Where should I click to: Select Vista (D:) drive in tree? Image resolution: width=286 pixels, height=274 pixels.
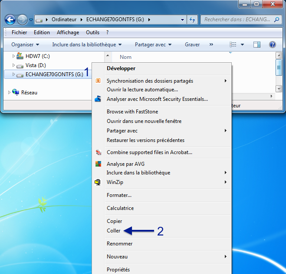[x=36, y=65]
